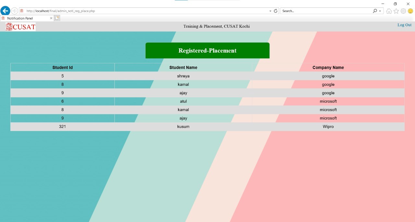This screenshot has width=415, height=222.
Task: Open the search provider dropdown arrow
Action: pos(380,11)
